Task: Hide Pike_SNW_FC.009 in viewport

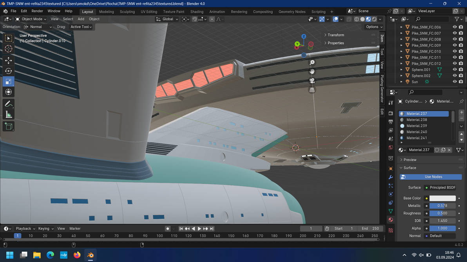Action: (454, 45)
